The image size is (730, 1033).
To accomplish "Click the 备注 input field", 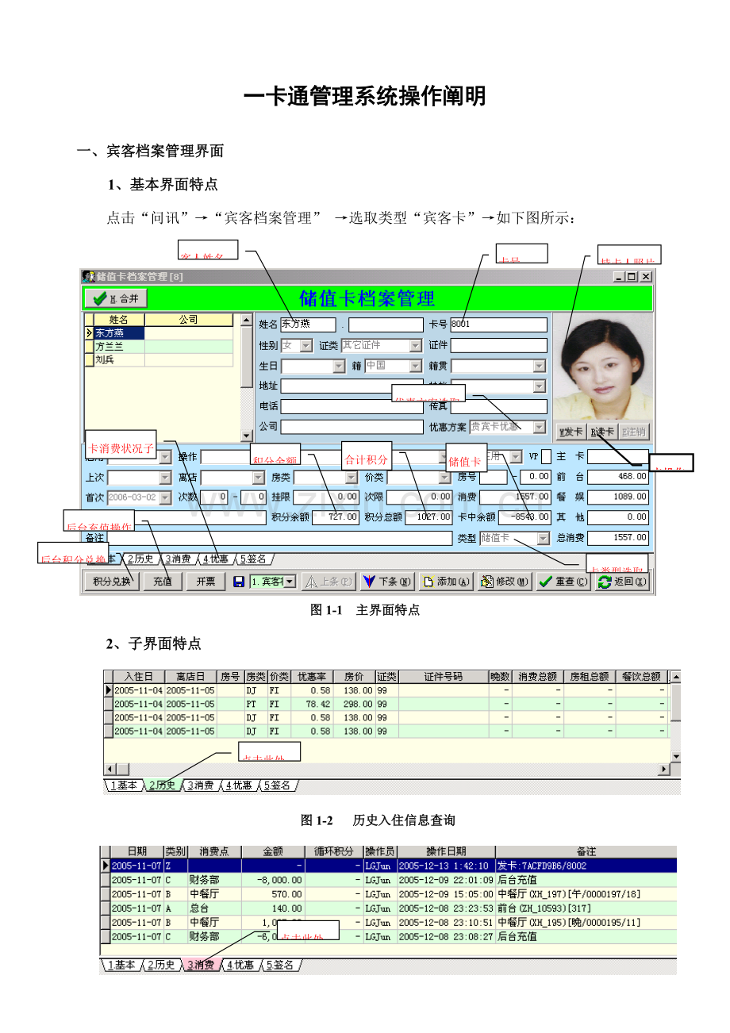I will (279, 539).
